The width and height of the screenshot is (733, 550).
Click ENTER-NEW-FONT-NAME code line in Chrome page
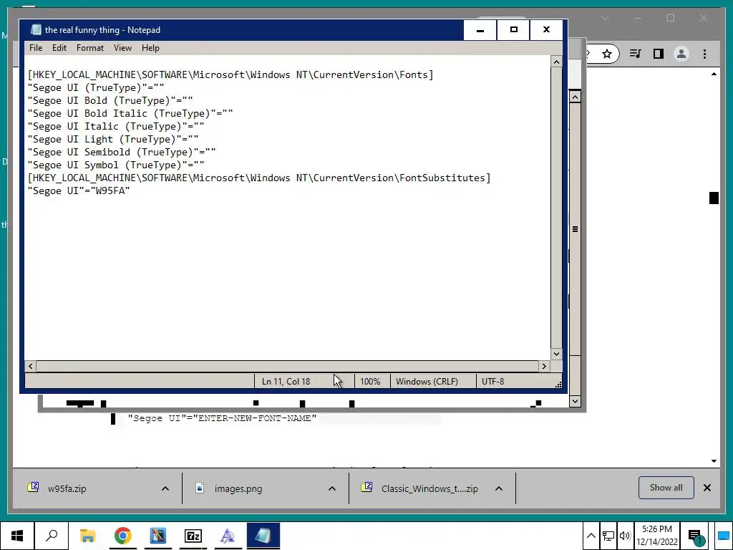[x=222, y=418]
